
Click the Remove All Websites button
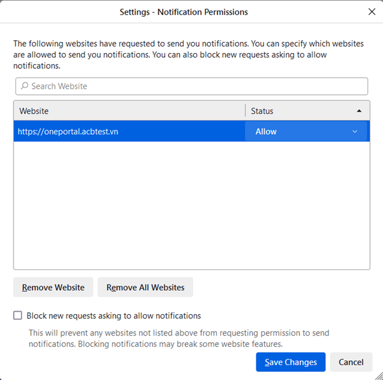point(145,287)
